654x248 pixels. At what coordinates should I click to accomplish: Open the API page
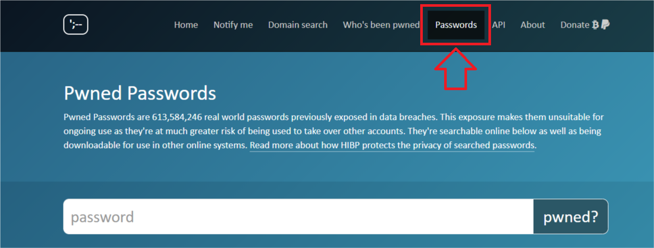[498, 25]
